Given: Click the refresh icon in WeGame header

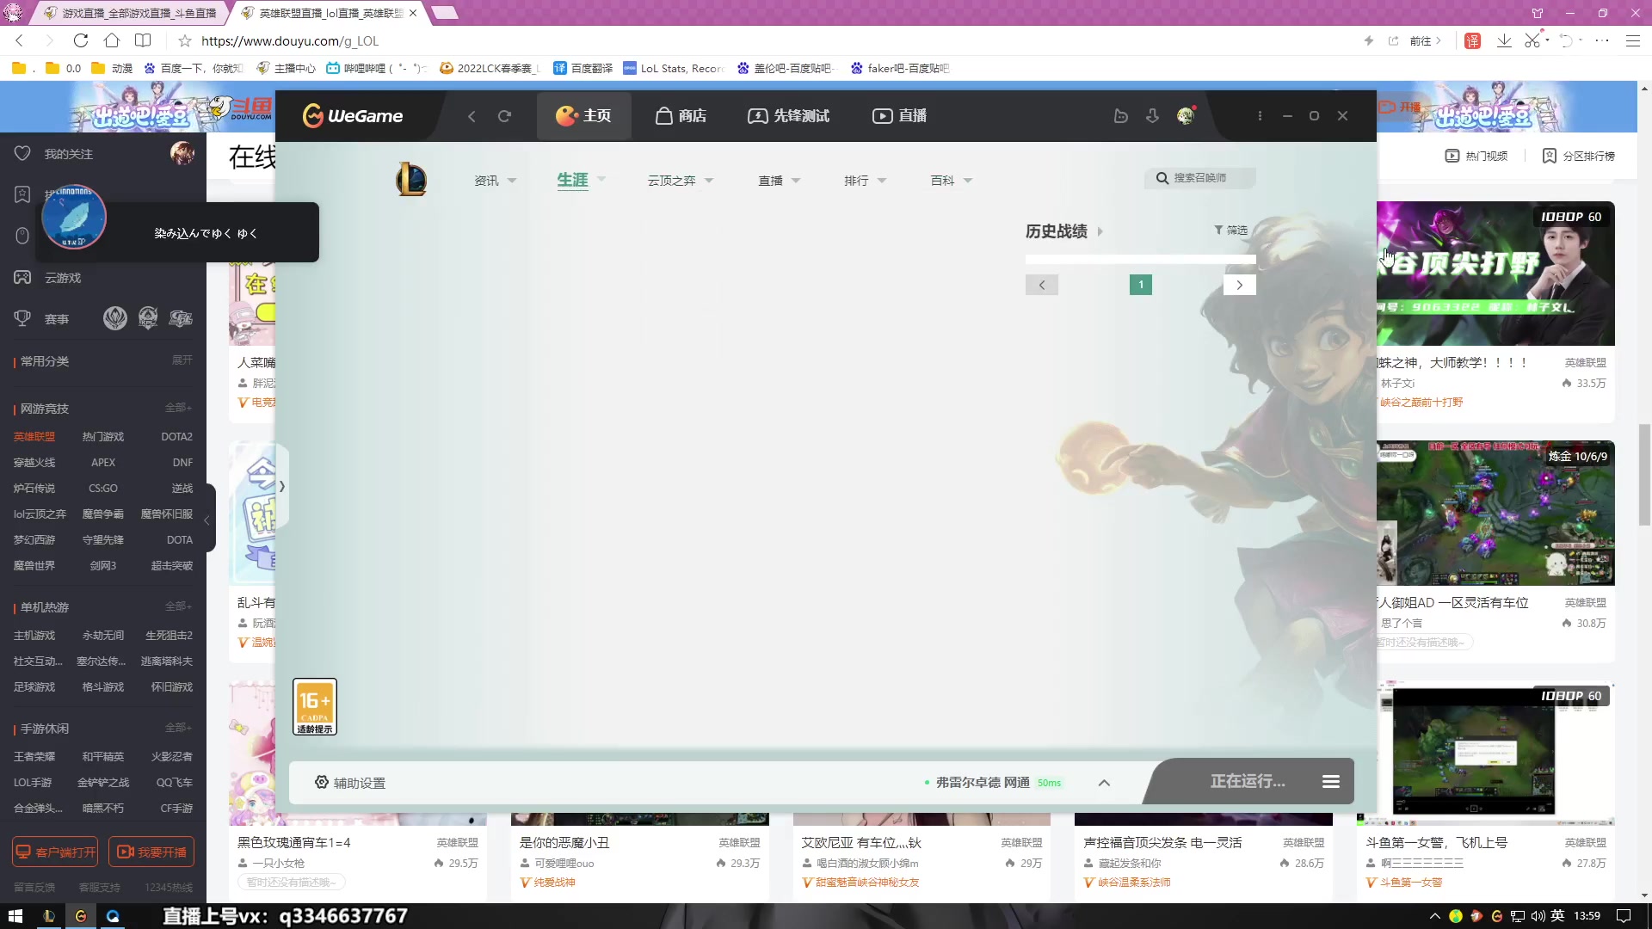Looking at the screenshot, I should (504, 115).
